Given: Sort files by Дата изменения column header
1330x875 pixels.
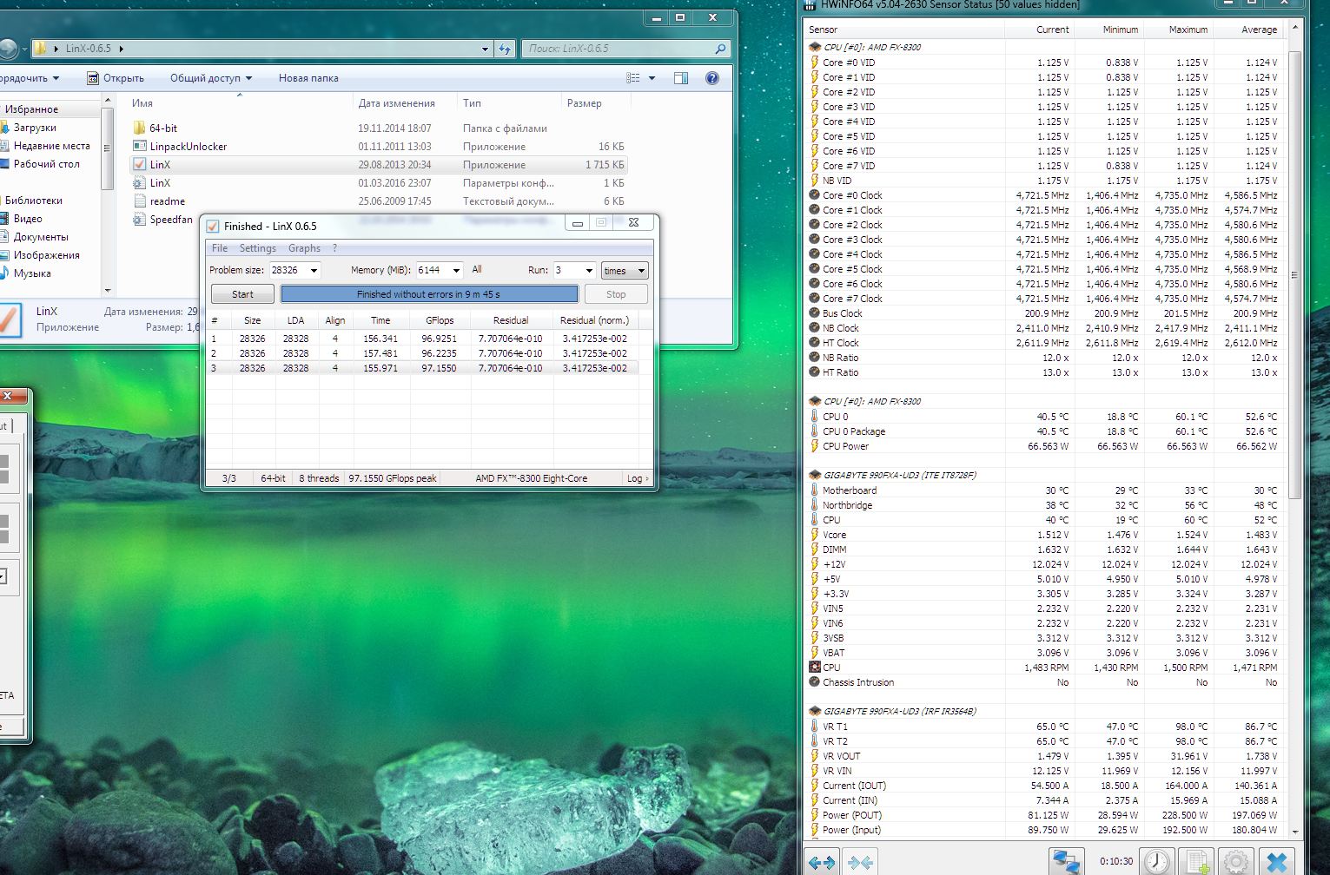Looking at the screenshot, I should click(405, 103).
